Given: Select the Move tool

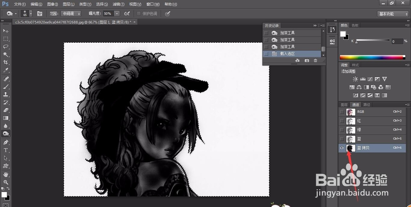Looking at the screenshot, I should tap(5, 31).
